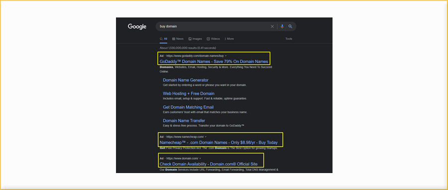Click the magnifying glass search icon
The width and height of the screenshot is (448, 190).
290,26
